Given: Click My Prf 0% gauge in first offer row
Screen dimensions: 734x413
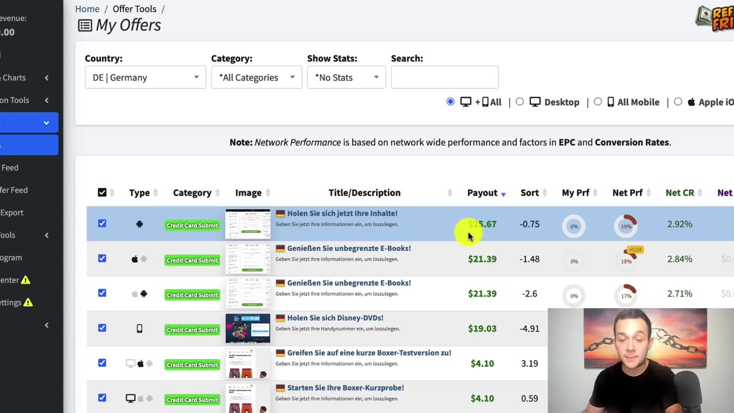Looking at the screenshot, I should coord(574,226).
